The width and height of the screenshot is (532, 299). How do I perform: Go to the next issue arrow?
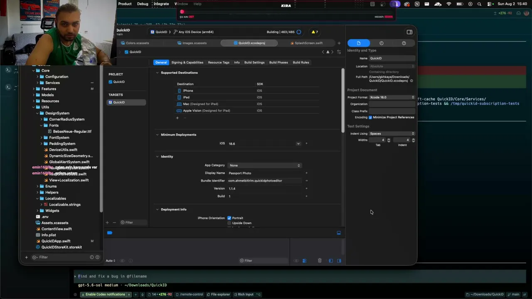pos(332,52)
